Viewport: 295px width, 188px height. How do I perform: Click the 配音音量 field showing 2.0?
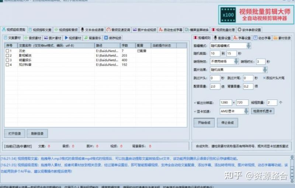click(215, 86)
